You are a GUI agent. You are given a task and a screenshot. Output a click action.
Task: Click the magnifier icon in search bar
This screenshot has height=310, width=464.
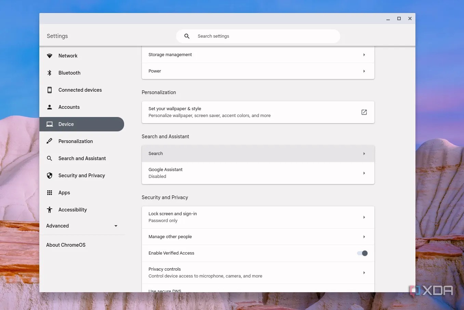[187, 36]
